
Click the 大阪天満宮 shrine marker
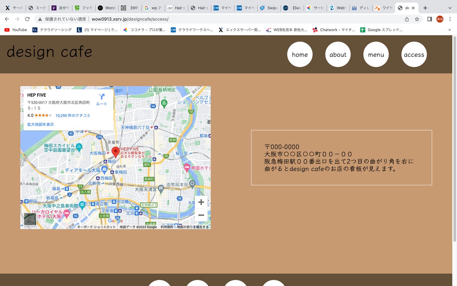pos(161,189)
